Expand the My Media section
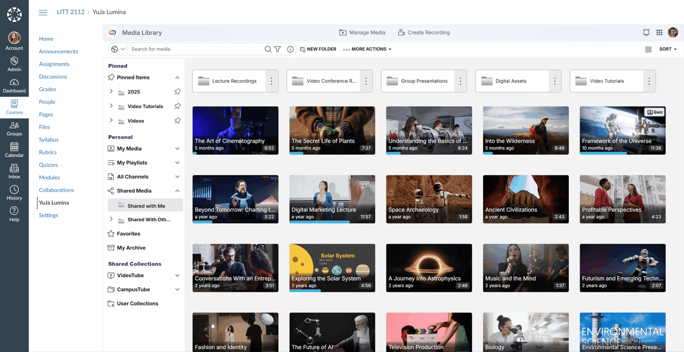684x352 pixels. point(177,148)
